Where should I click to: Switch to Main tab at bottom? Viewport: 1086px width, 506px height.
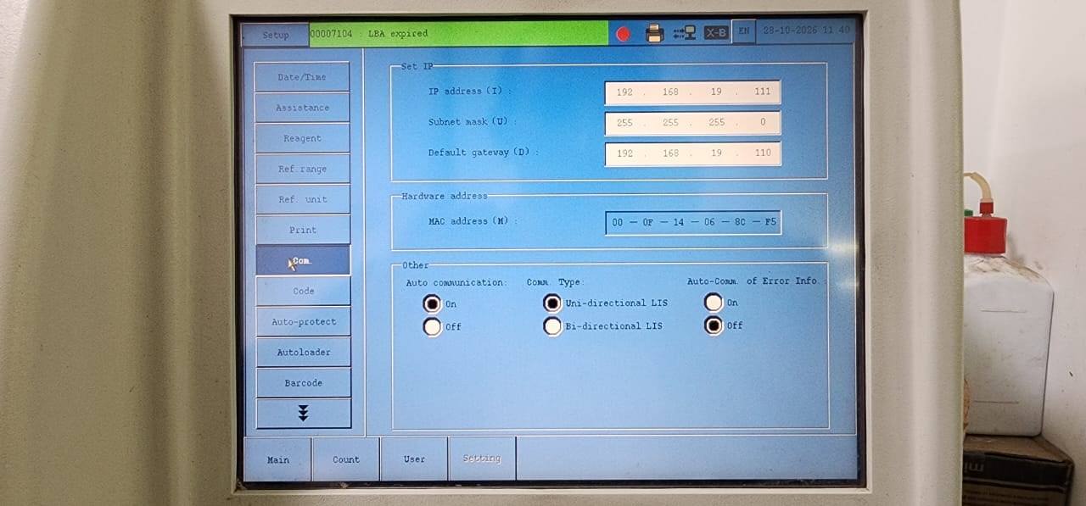pos(277,459)
